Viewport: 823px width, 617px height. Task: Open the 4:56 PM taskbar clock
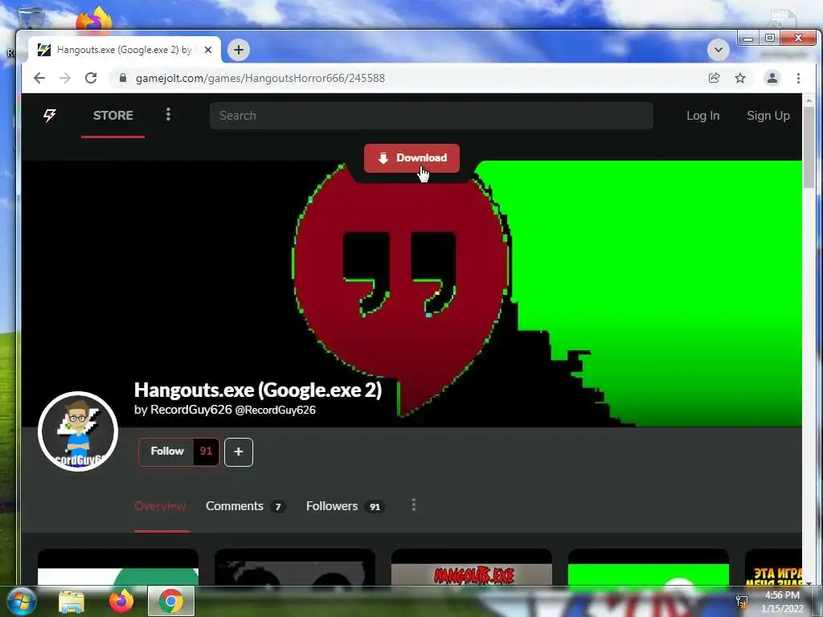pyautogui.click(x=782, y=602)
